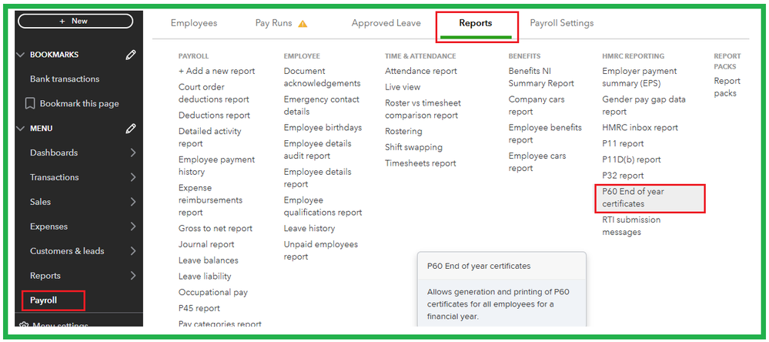Click the warning icon next to Pay Runs
Viewport: 769px width, 342px height.
[303, 24]
